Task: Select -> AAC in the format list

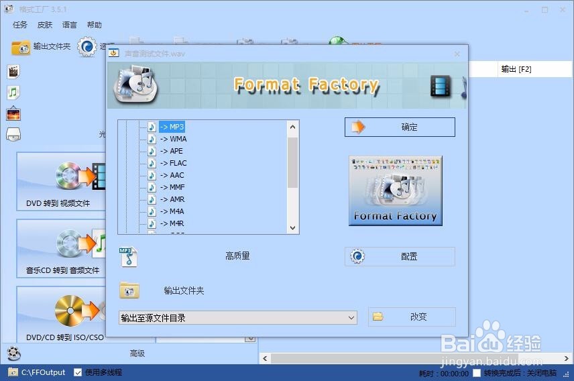Action: [172, 175]
